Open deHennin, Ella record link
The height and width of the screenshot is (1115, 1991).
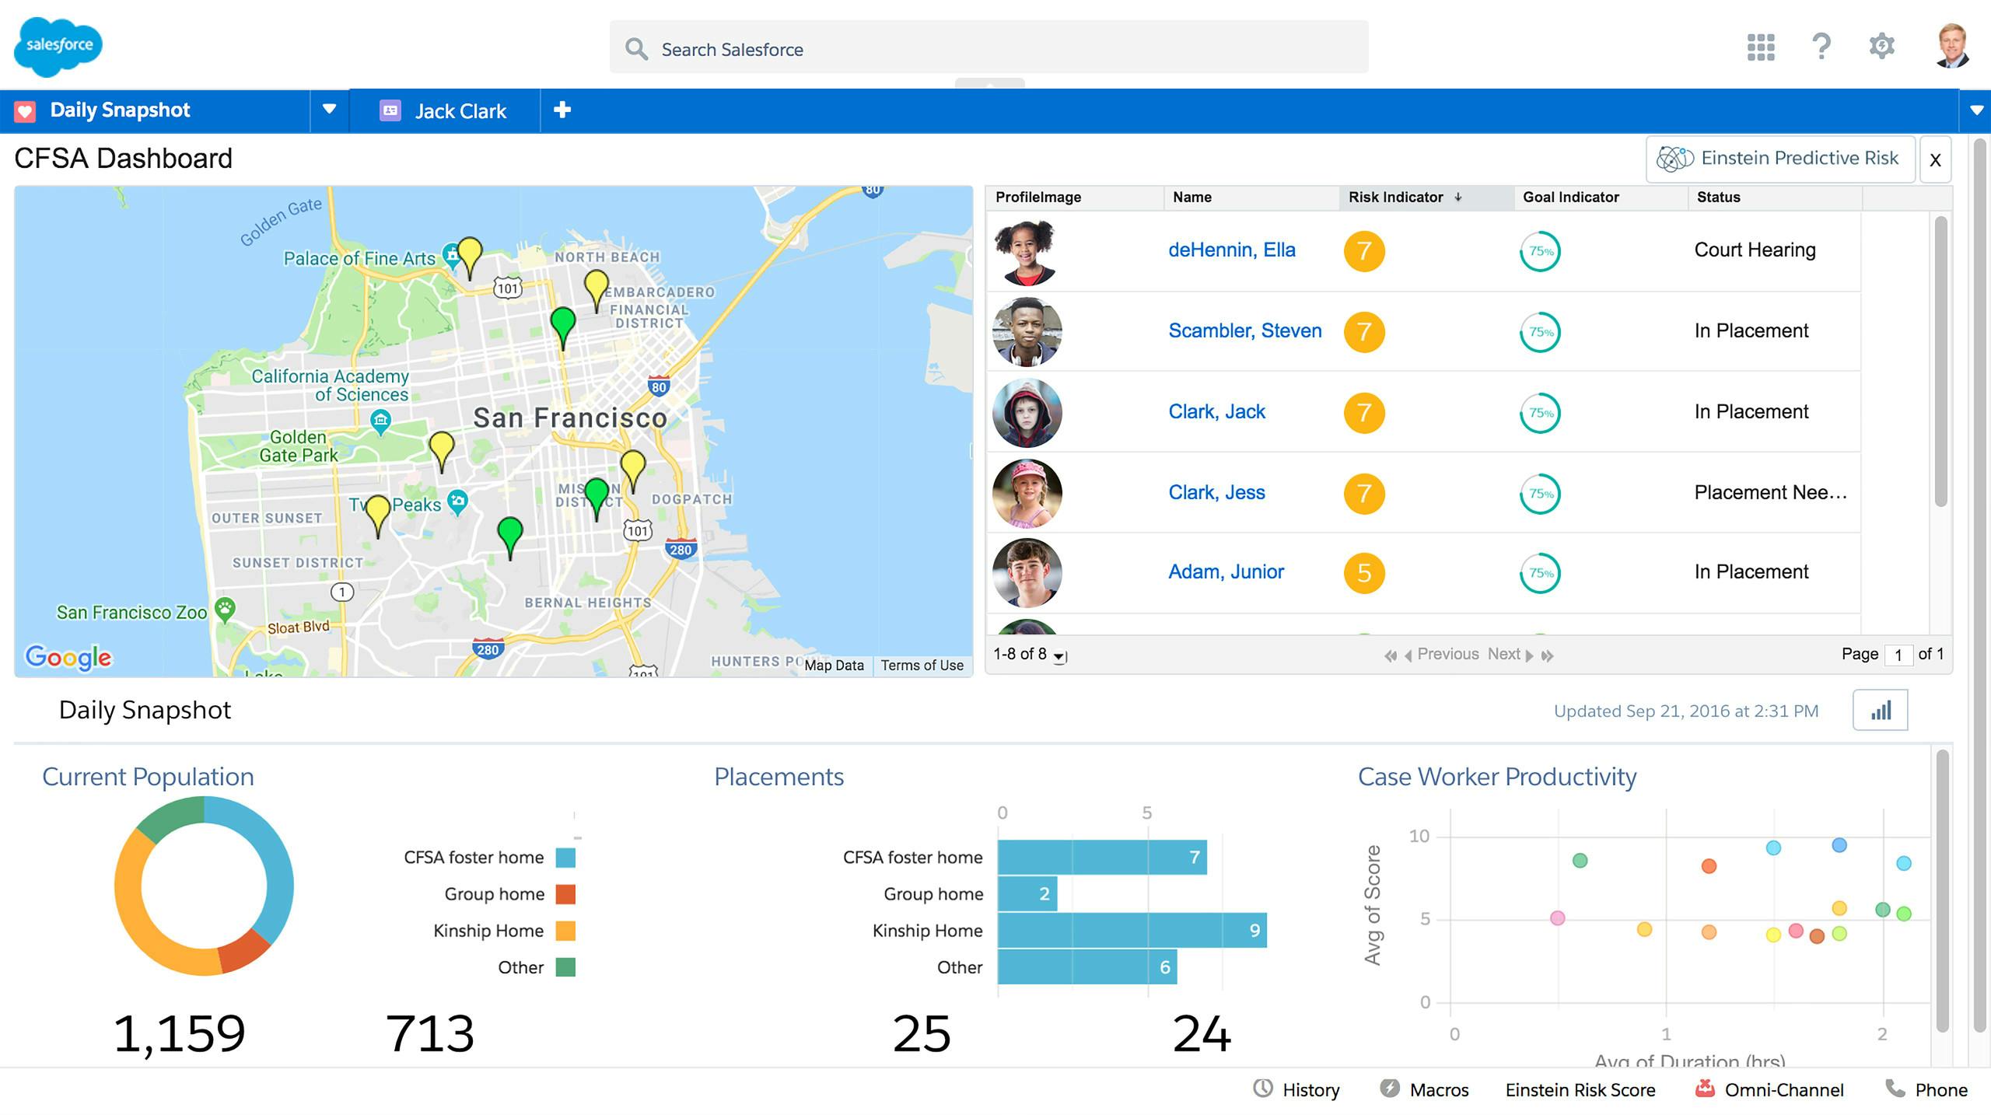[x=1231, y=250]
